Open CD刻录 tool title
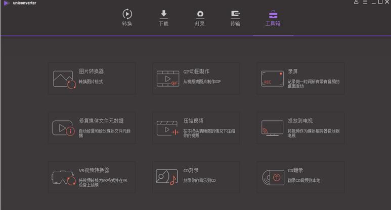 191,170
